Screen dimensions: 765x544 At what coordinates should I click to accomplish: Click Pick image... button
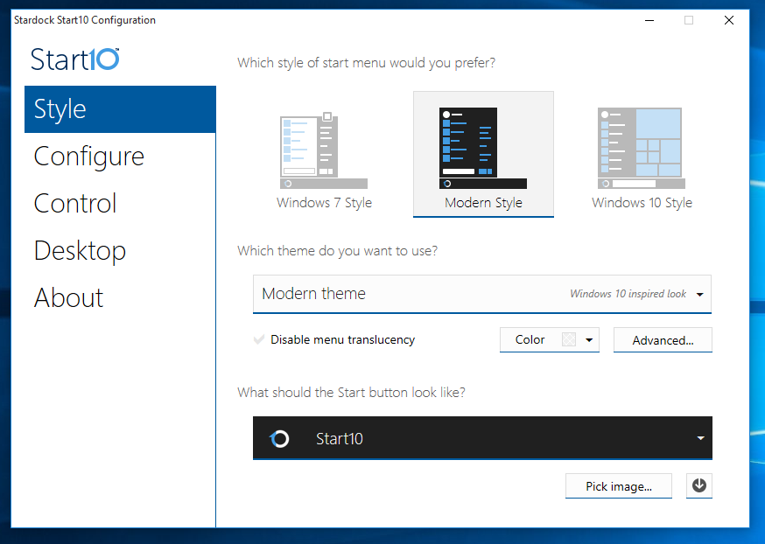[x=619, y=486]
